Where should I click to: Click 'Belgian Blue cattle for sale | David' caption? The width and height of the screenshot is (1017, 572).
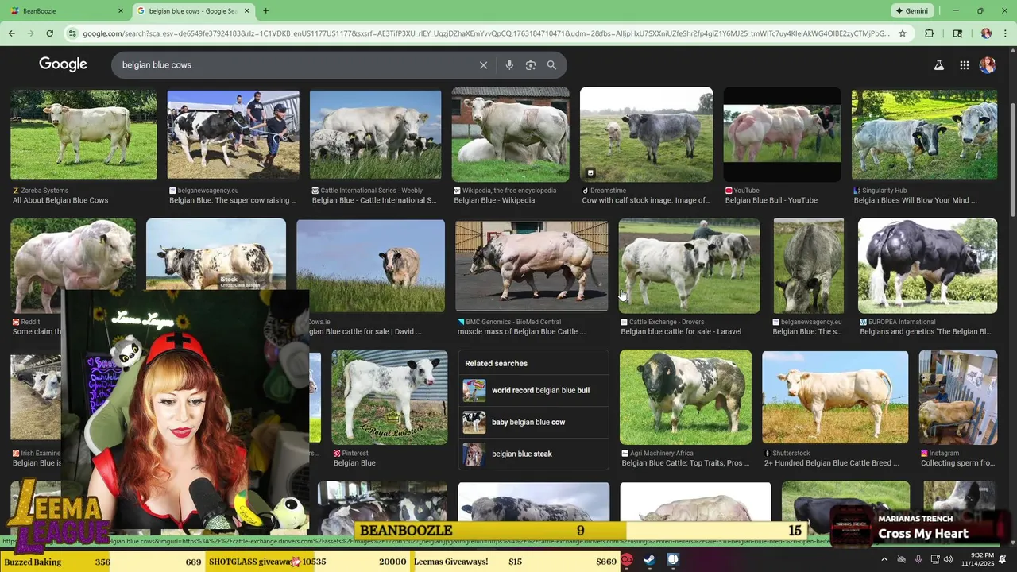click(365, 331)
